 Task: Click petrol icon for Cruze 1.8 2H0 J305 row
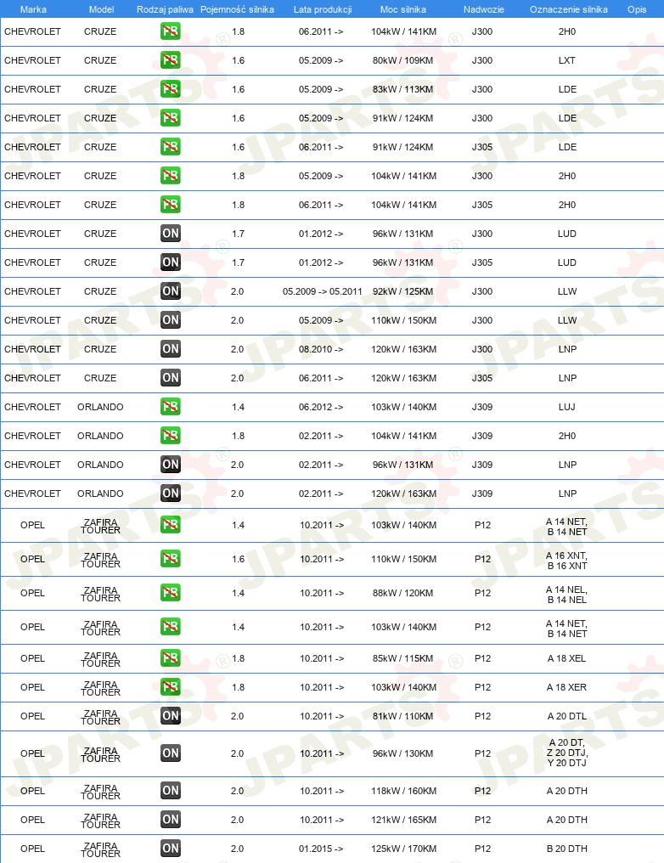tap(171, 205)
